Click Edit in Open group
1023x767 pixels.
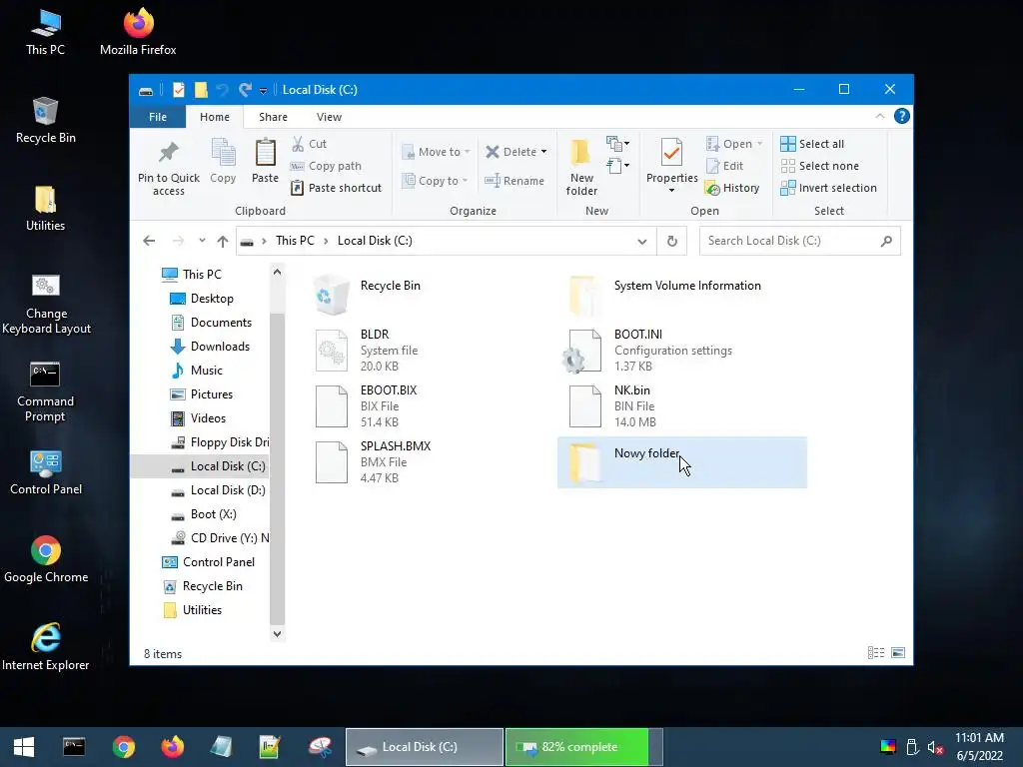point(725,166)
